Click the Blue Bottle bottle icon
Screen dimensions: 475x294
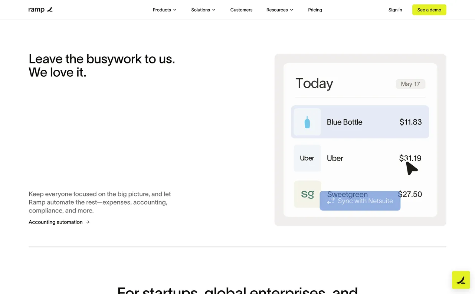[307, 122]
